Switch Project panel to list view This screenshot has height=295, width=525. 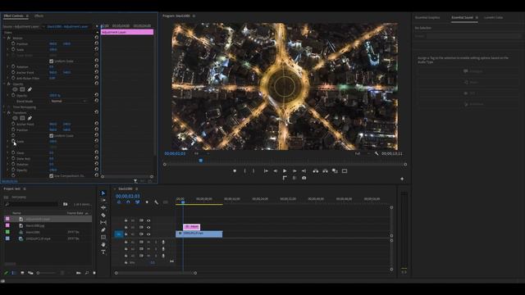pyautogui.click(x=14, y=273)
